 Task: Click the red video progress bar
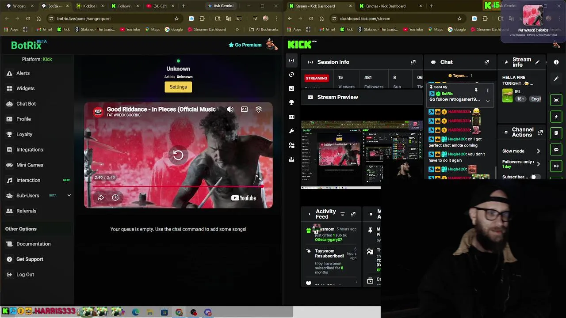178,186
